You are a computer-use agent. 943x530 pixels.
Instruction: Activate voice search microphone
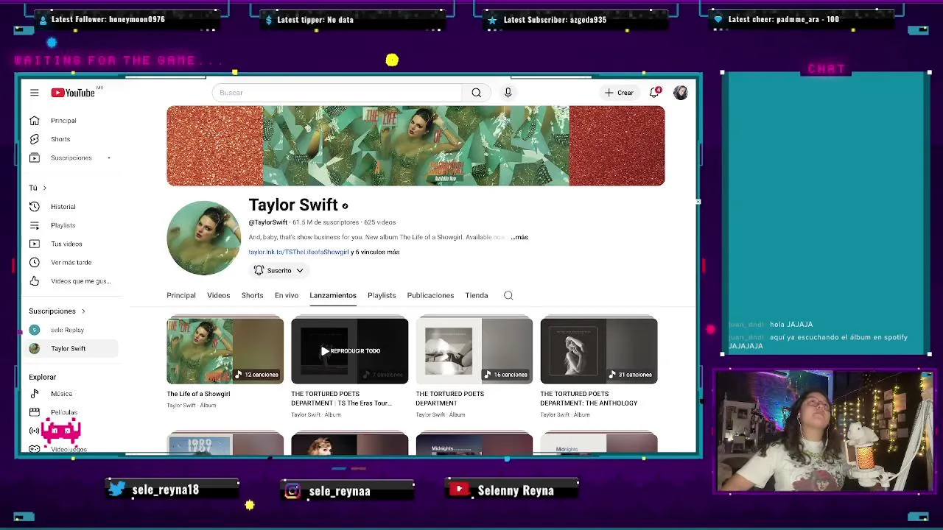(508, 93)
